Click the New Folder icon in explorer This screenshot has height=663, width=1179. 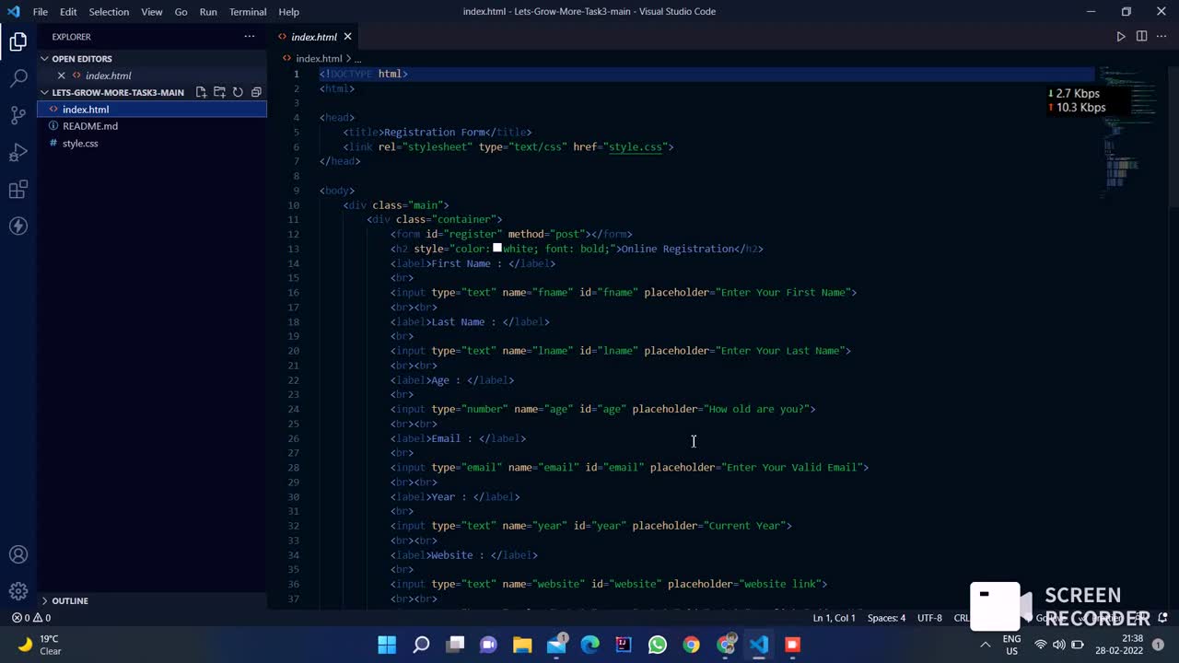(x=219, y=92)
